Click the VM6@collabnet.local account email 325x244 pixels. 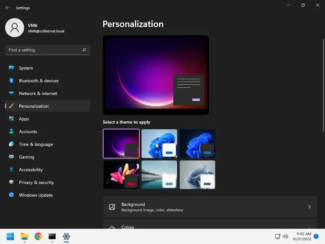(46, 31)
